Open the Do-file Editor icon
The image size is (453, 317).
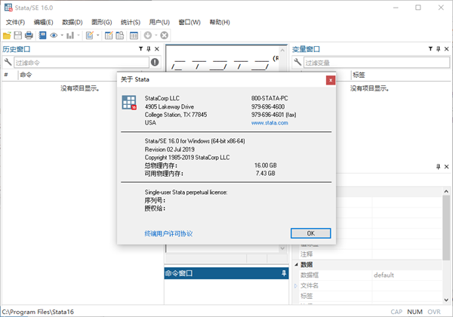pos(90,35)
